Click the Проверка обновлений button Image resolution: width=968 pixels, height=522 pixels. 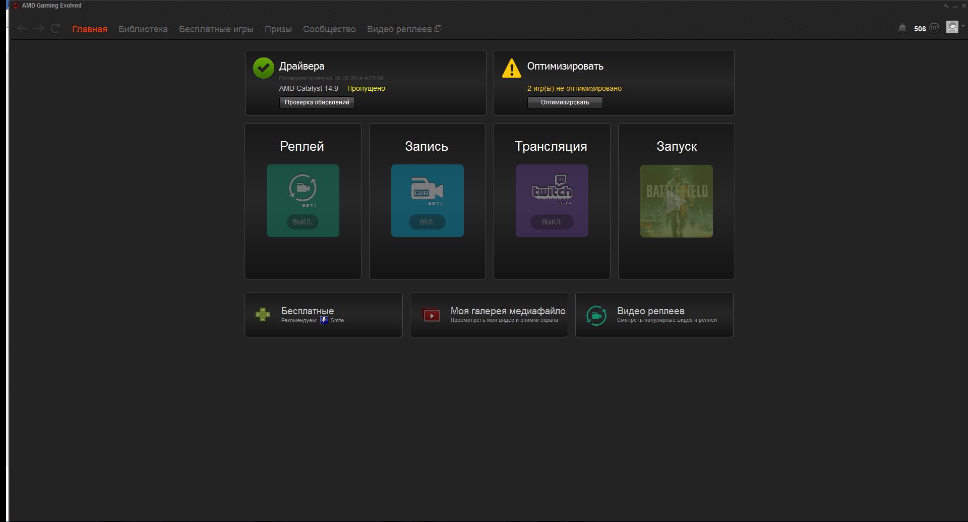317,102
